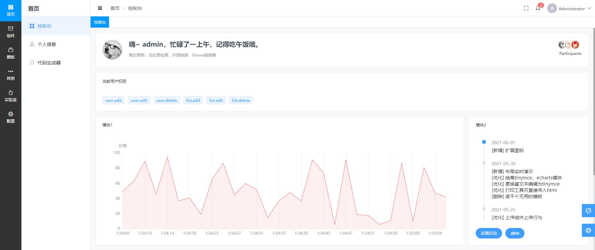Open the 组件 section in left rail
The width and height of the screenshot is (595, 250).
tap(11, 32)
